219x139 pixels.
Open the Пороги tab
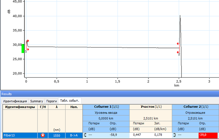pyautogui.click(x=51, y=101)
